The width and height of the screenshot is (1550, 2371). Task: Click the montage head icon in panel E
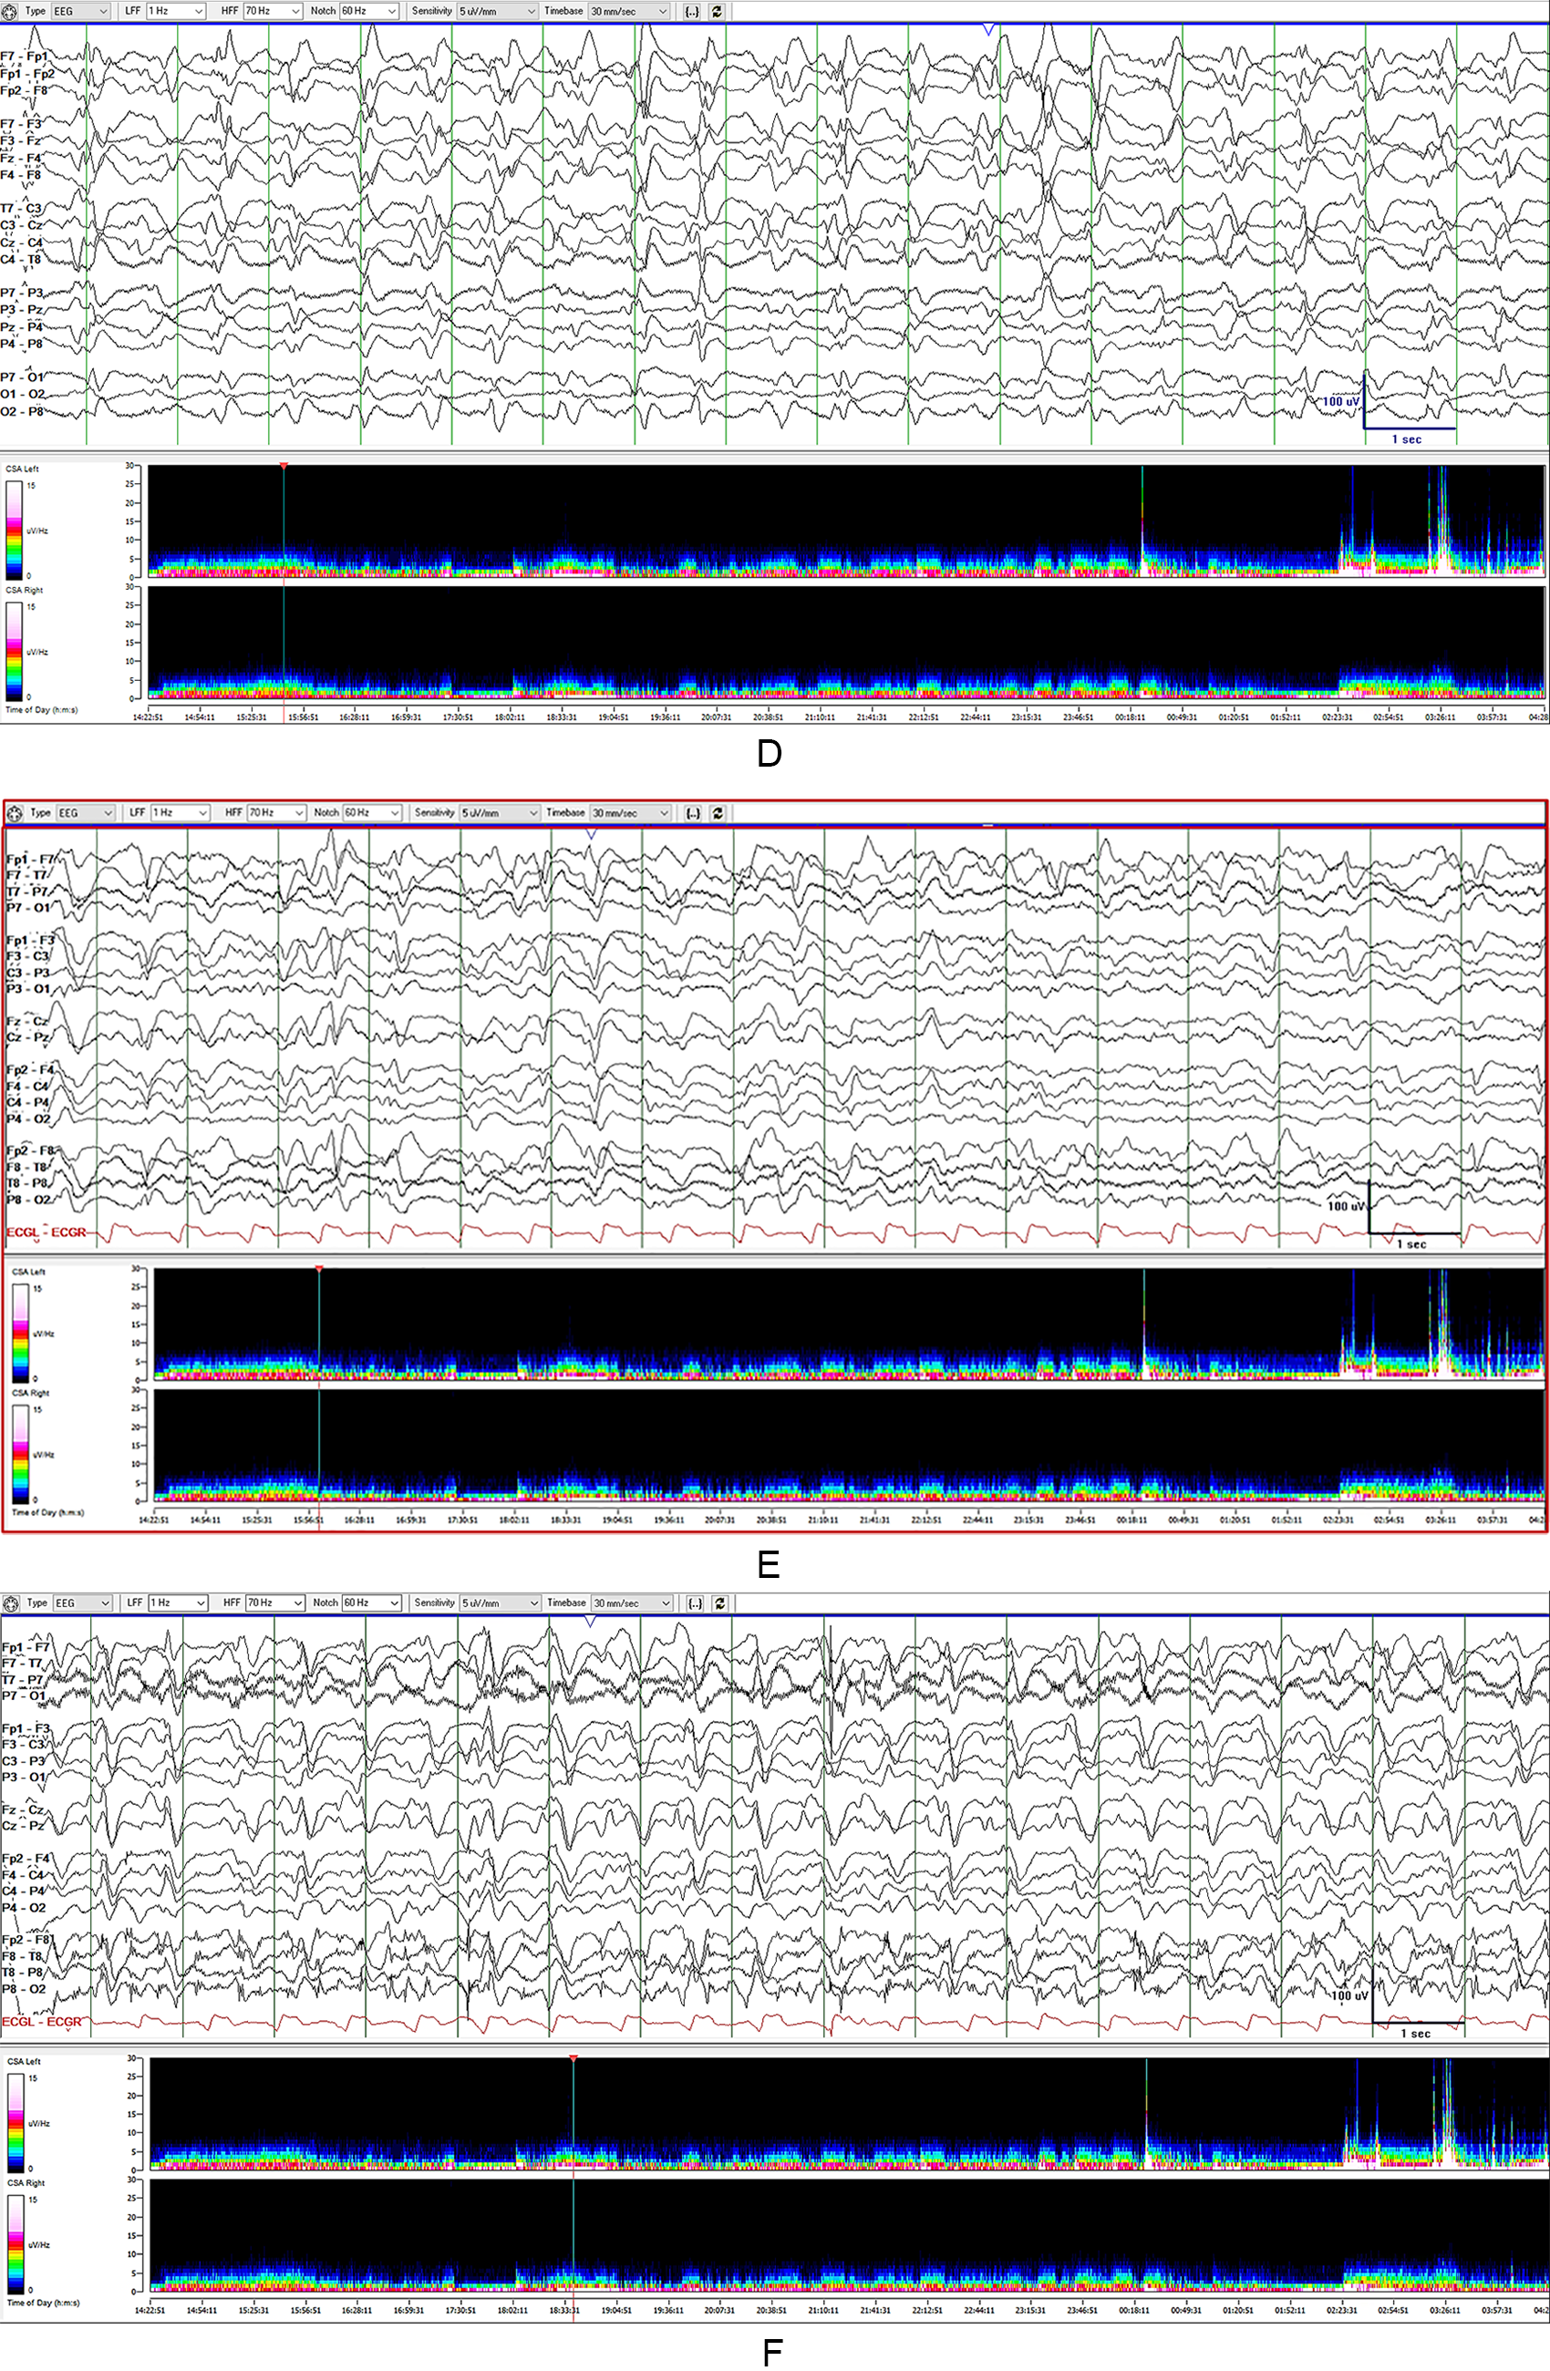(x=15, y=813)
